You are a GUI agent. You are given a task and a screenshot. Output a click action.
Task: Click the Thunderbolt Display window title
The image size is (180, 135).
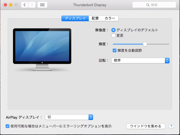pyautogui.click(x=90, y=5)
